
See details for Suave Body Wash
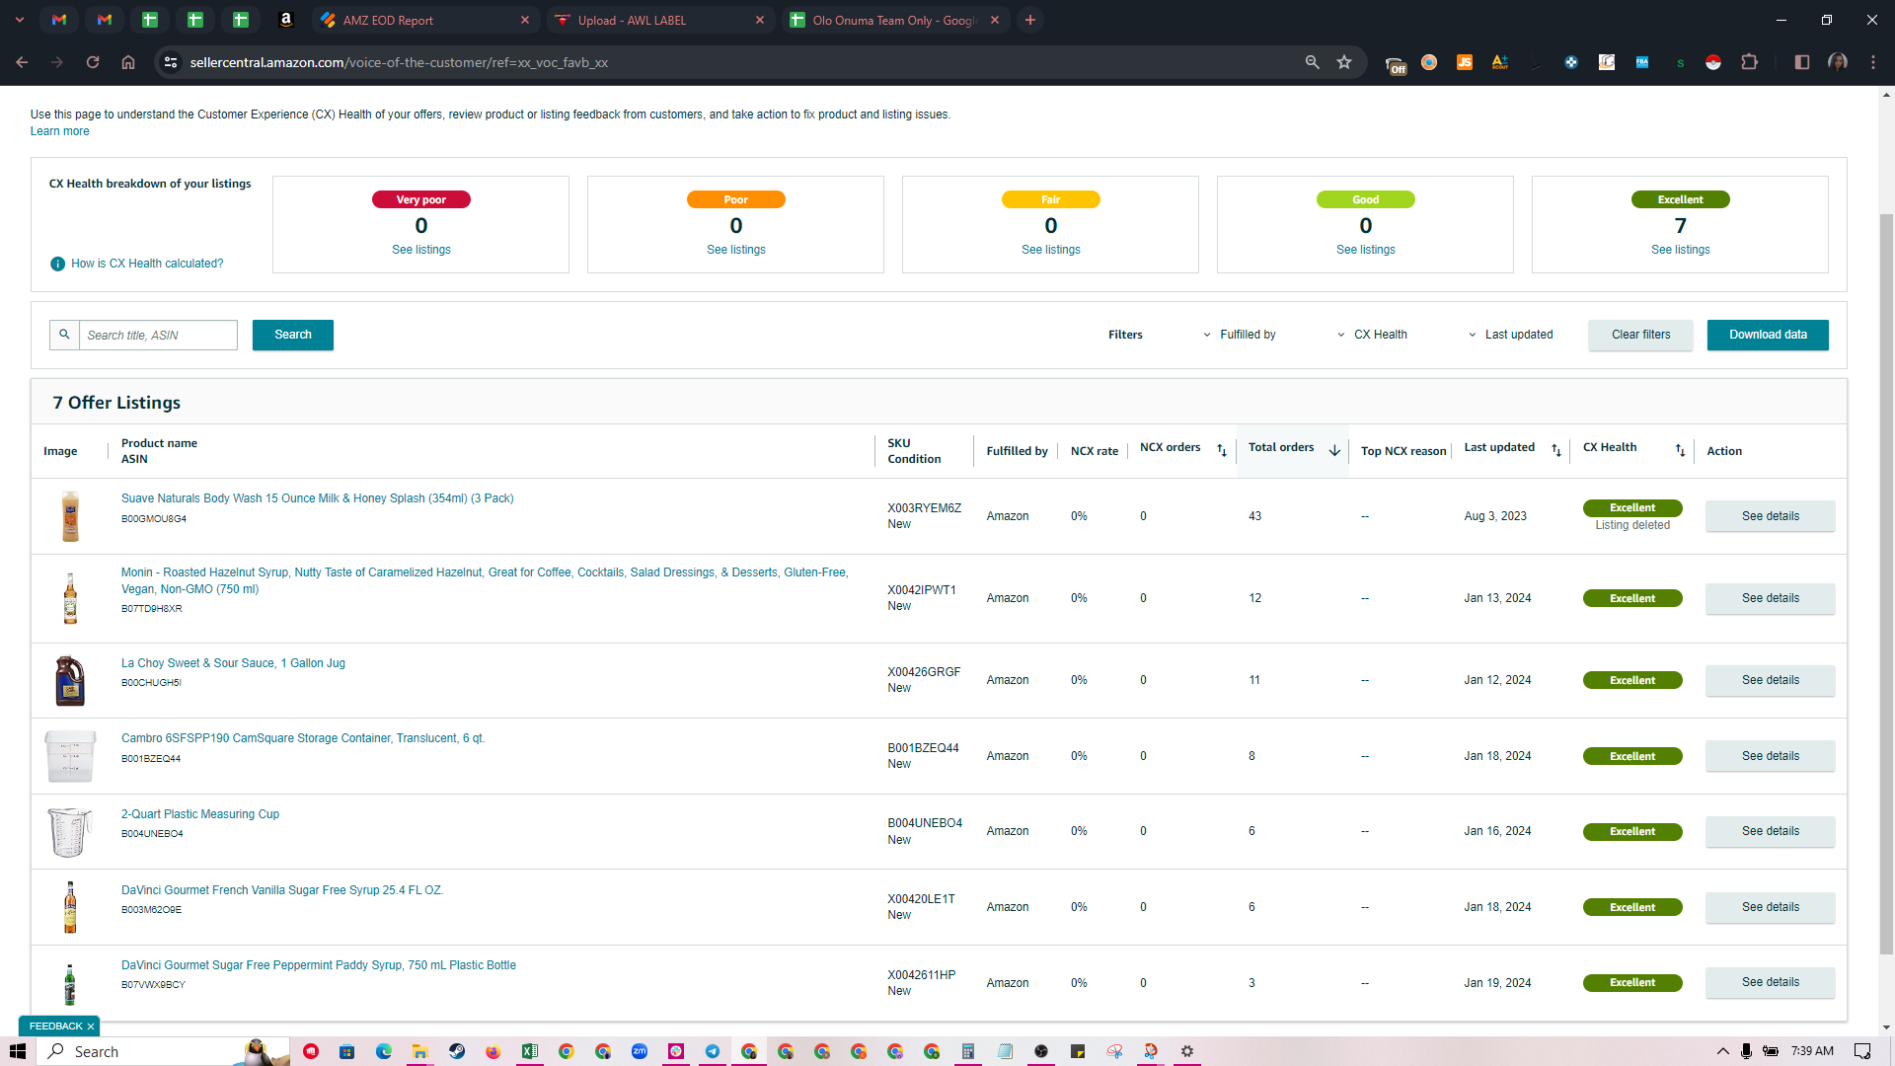click(x=1770, y=516)
